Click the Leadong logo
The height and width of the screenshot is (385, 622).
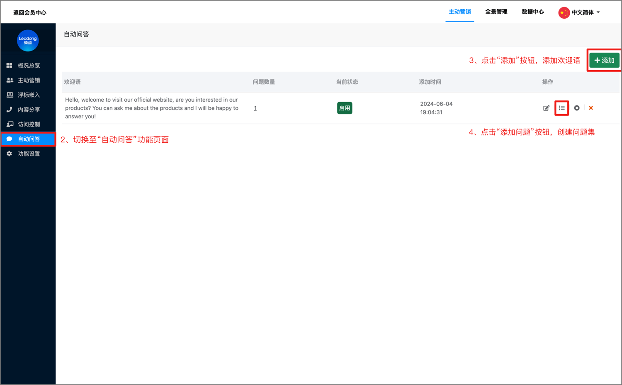pyautogui.click(x=28, y=41)
